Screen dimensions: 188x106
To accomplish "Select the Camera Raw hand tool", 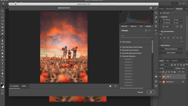I will pos(156,77).
